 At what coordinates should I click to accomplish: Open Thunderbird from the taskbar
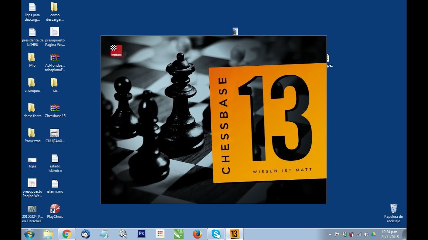point(86,234)
